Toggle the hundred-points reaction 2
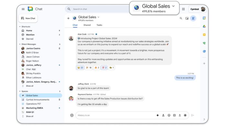The height and width of the screenshot is (126, 225). click(104, 67)
